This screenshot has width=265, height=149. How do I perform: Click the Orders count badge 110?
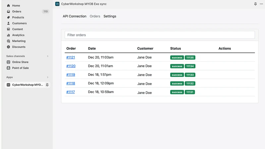coord(45,12)
